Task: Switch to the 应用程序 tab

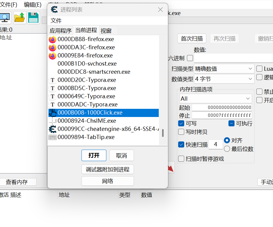Action: click(61, 31)
